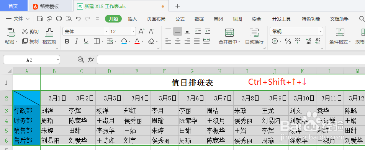
Task: Click the Wrap Text (自动换行) button
Action: click(x=254, y=36)
